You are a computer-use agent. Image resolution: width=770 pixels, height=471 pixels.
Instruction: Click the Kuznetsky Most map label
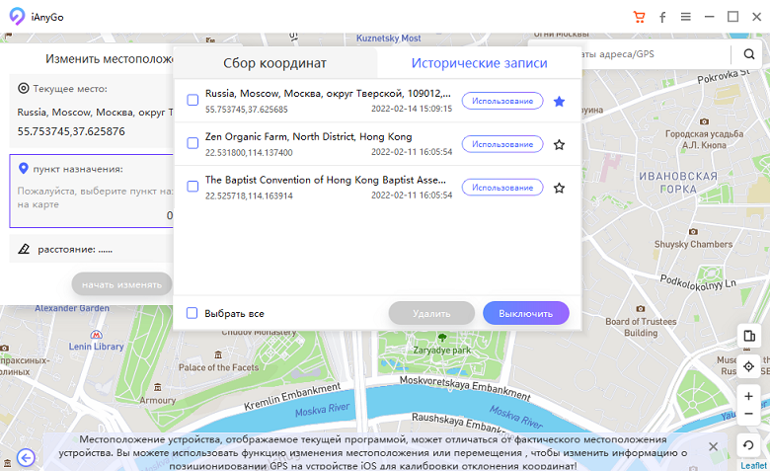click(x=388, y=39)
